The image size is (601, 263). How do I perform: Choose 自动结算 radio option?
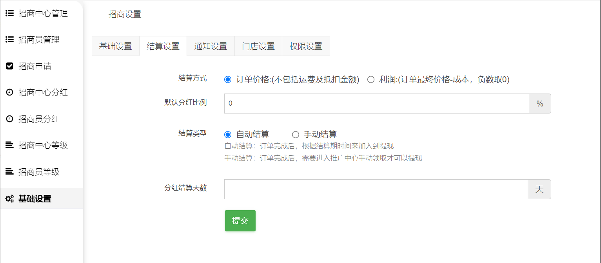pyautogui.click(x=228, y=135)
